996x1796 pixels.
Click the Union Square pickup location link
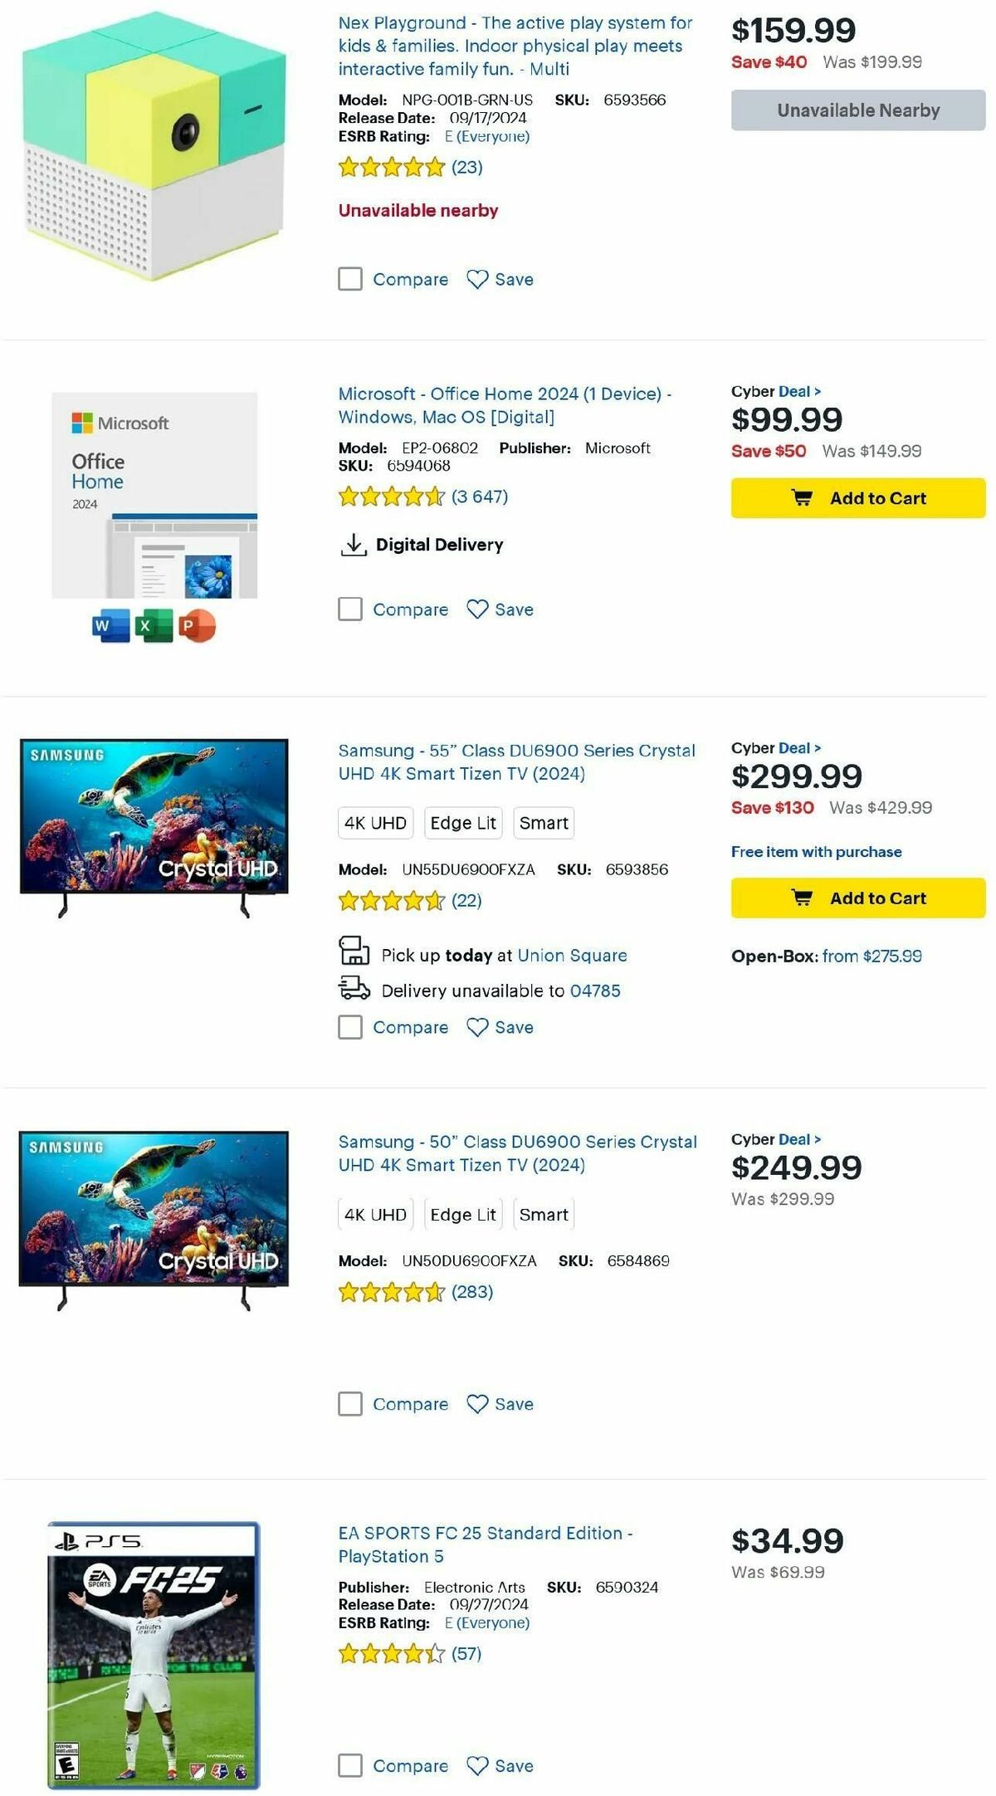point(572,956)
